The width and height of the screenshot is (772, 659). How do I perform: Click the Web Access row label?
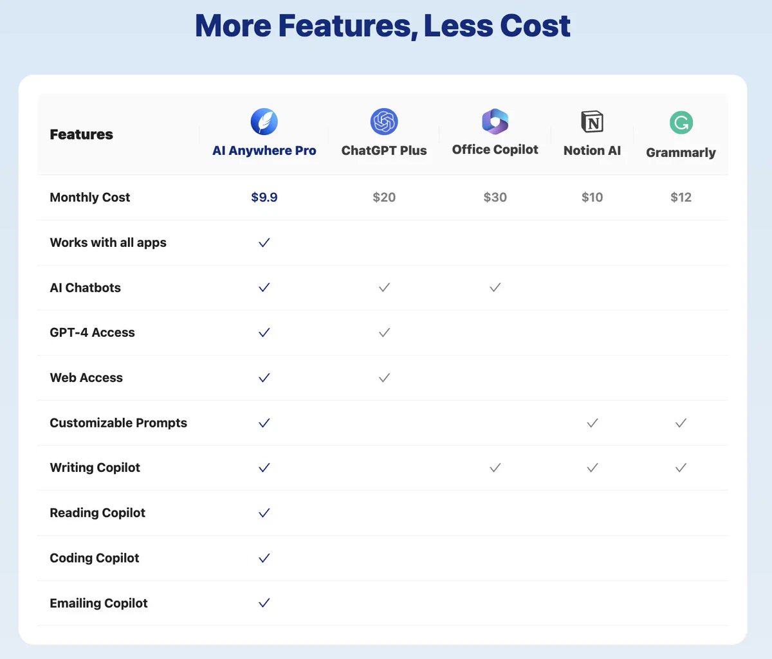(x=86, y=378)
